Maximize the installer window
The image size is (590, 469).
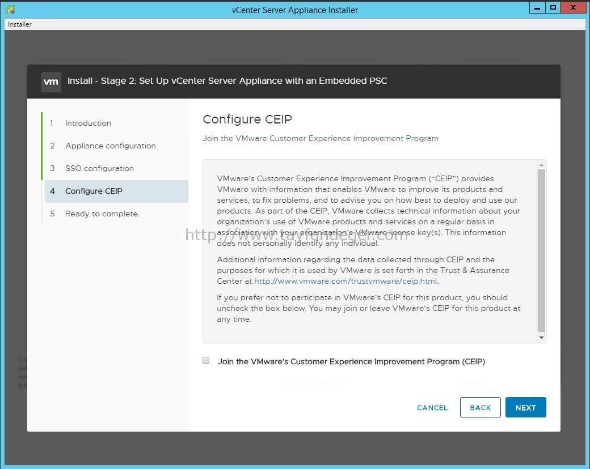553,7
